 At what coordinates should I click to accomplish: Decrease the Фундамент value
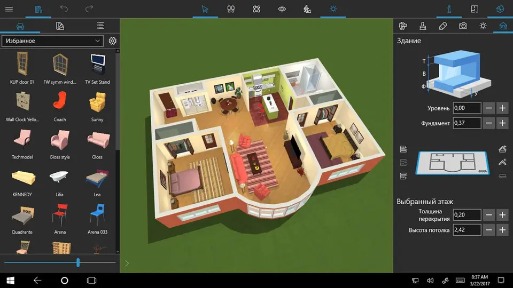[489, 123]
